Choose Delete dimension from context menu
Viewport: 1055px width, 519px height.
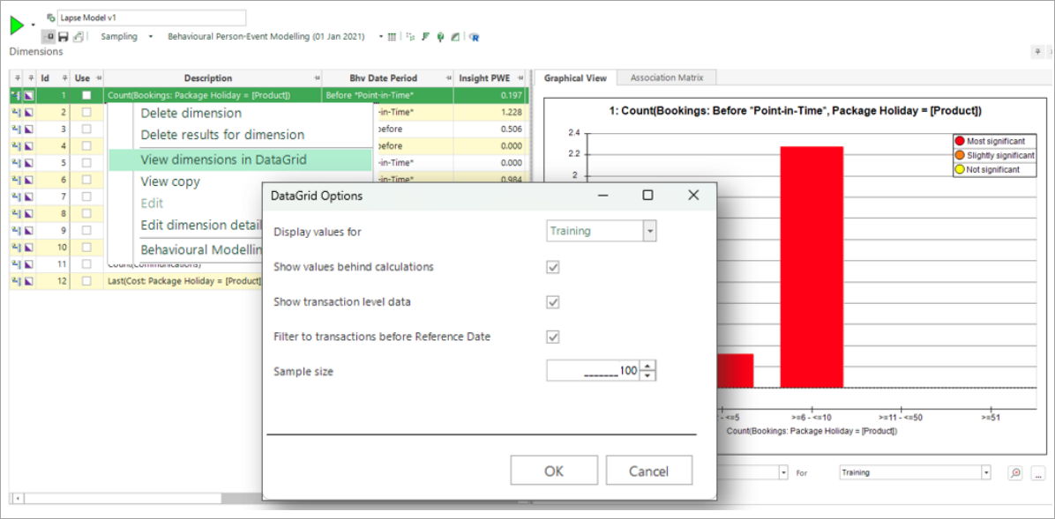coord(191,113)
